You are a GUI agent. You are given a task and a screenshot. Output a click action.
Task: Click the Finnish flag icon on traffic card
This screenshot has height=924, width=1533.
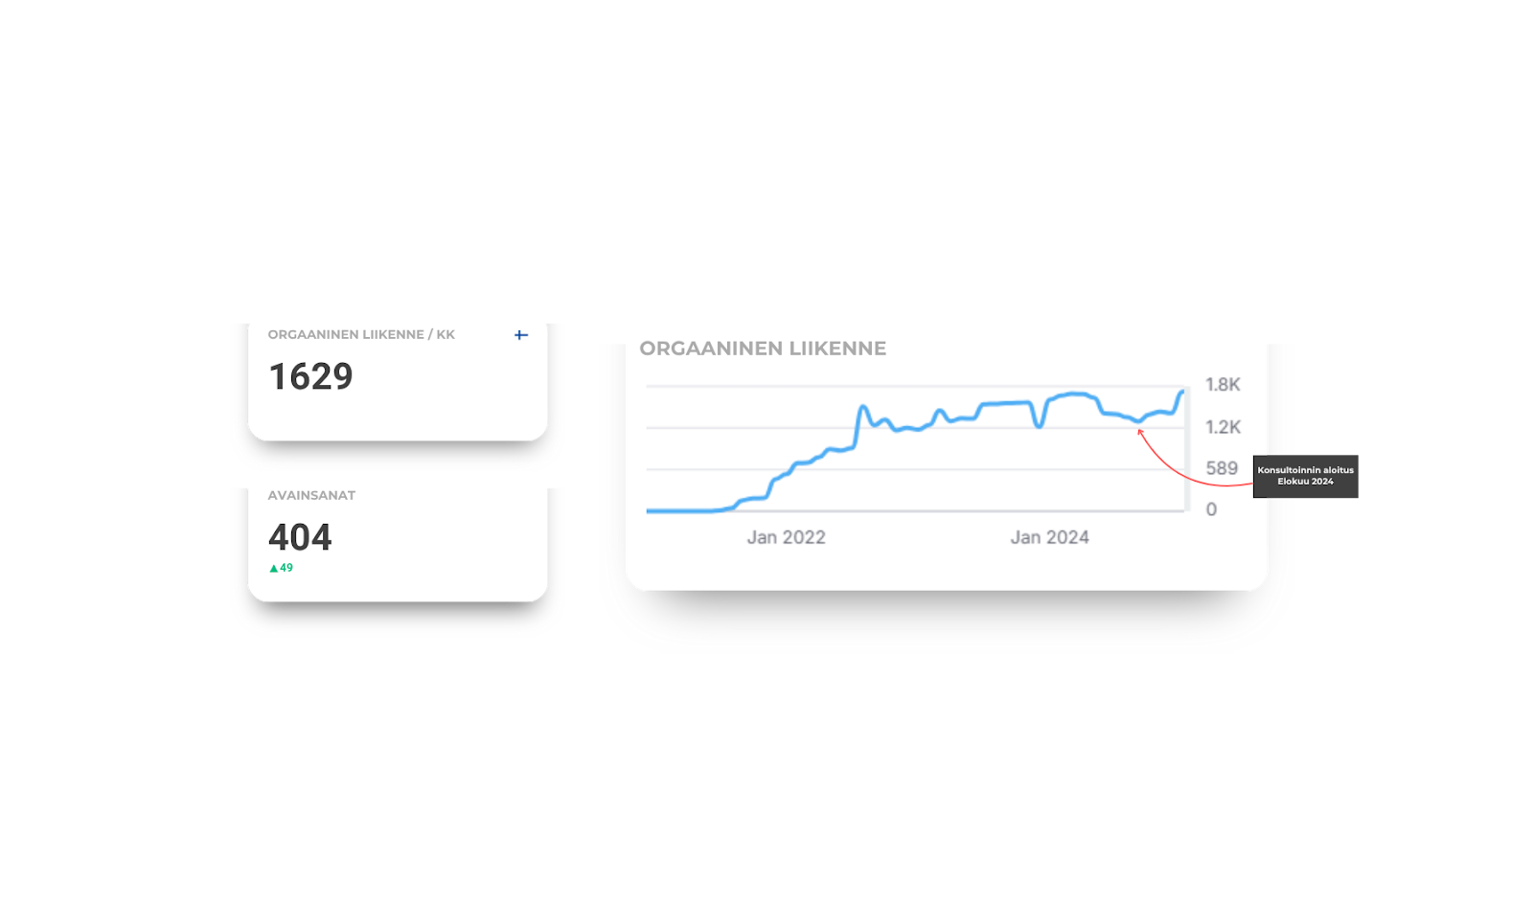(521, 335)
